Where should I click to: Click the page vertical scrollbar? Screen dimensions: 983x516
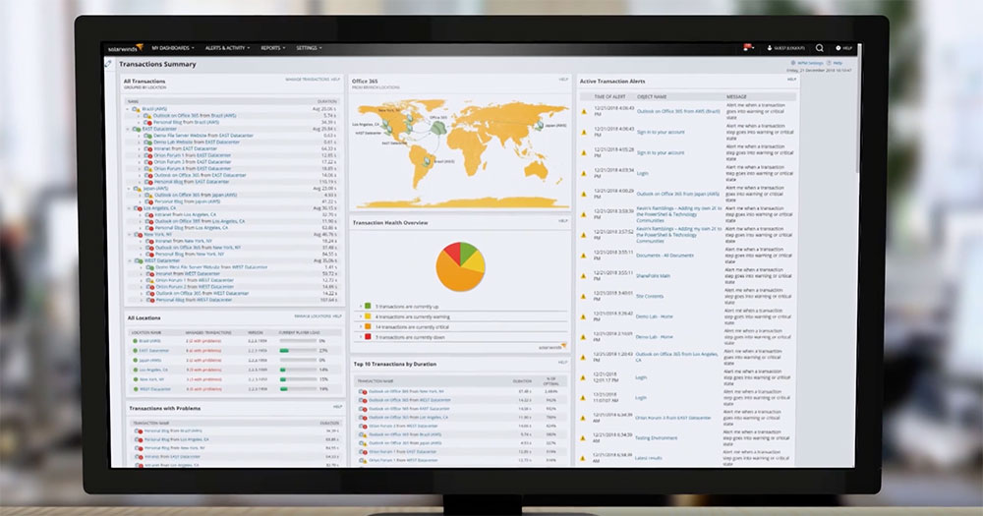pyautogui.click(x=858, y=106)
